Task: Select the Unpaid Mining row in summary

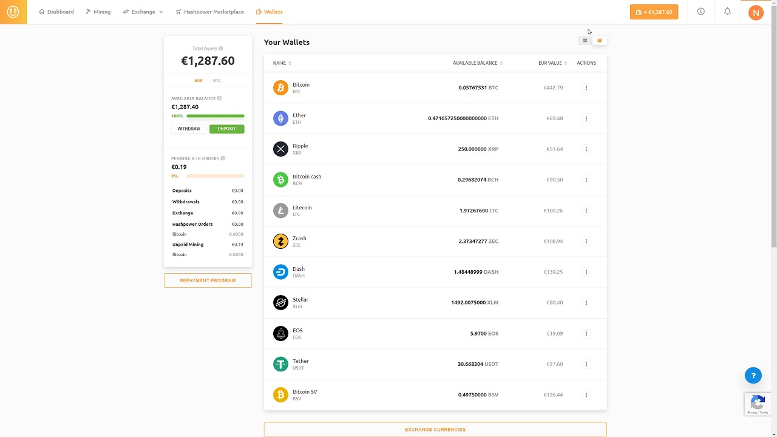Action: (208, 245)
